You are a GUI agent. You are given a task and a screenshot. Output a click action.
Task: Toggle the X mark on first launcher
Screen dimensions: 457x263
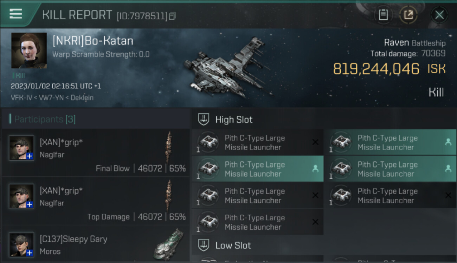(x=315, y=142)
